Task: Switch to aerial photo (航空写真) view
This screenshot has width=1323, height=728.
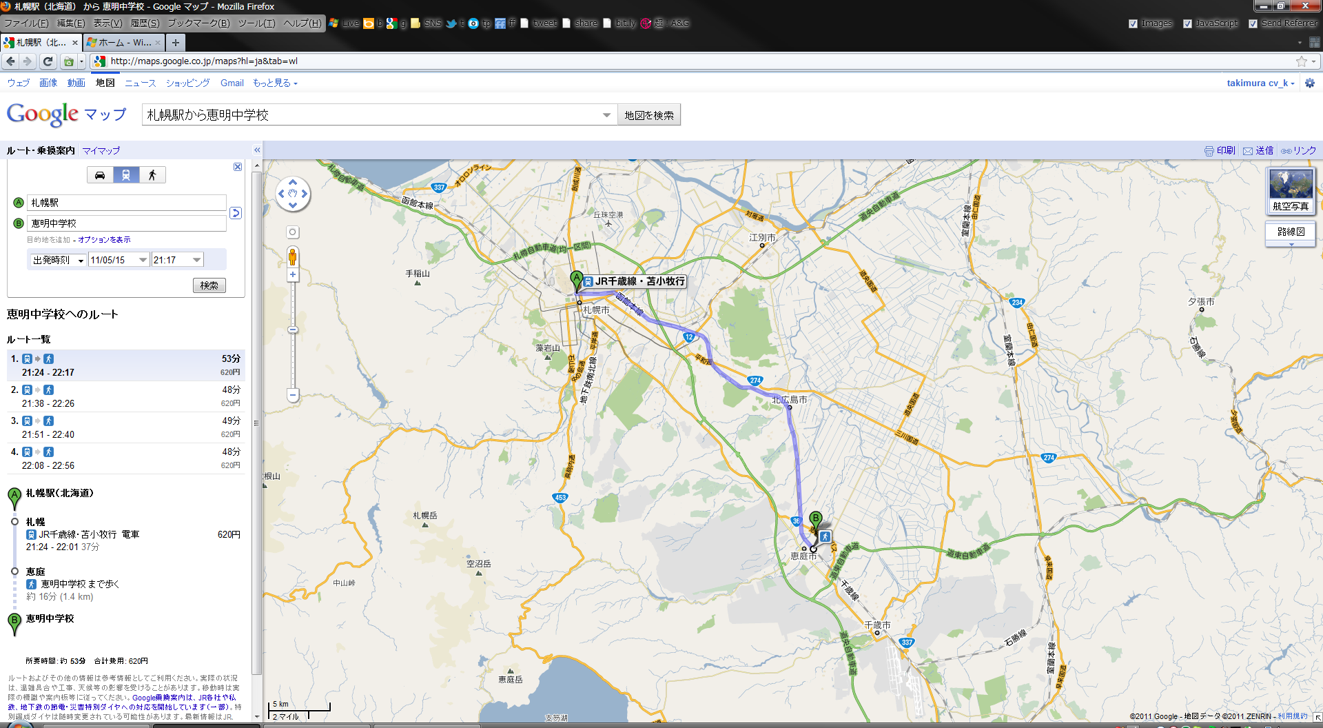Action: pyautogui.click(x=1291, y=191)
